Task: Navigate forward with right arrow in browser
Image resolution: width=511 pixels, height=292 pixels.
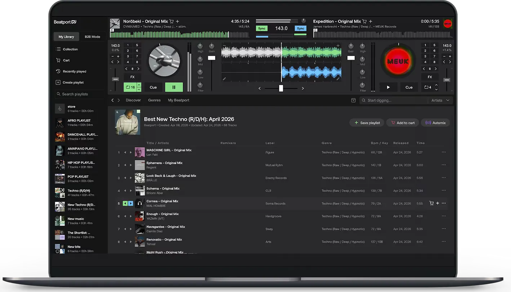Action: click(x=119, y=100)
